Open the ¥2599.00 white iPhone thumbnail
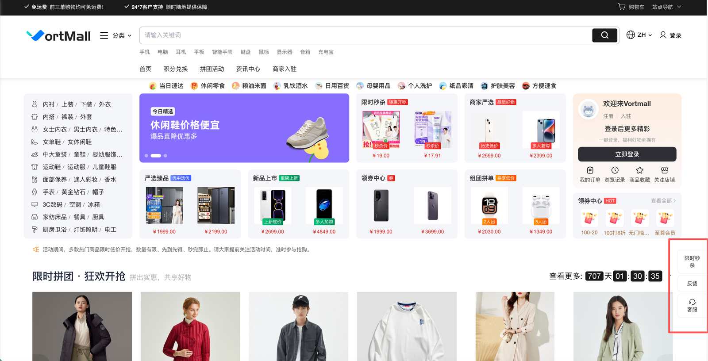 click(x=489, y=130)
